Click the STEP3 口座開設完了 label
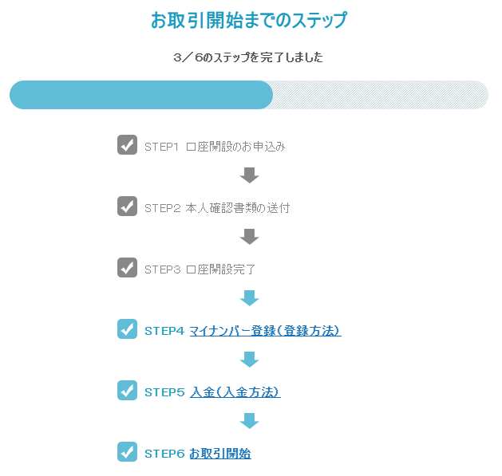Screen dimensions: 502x476 click(x=200, y=269)
